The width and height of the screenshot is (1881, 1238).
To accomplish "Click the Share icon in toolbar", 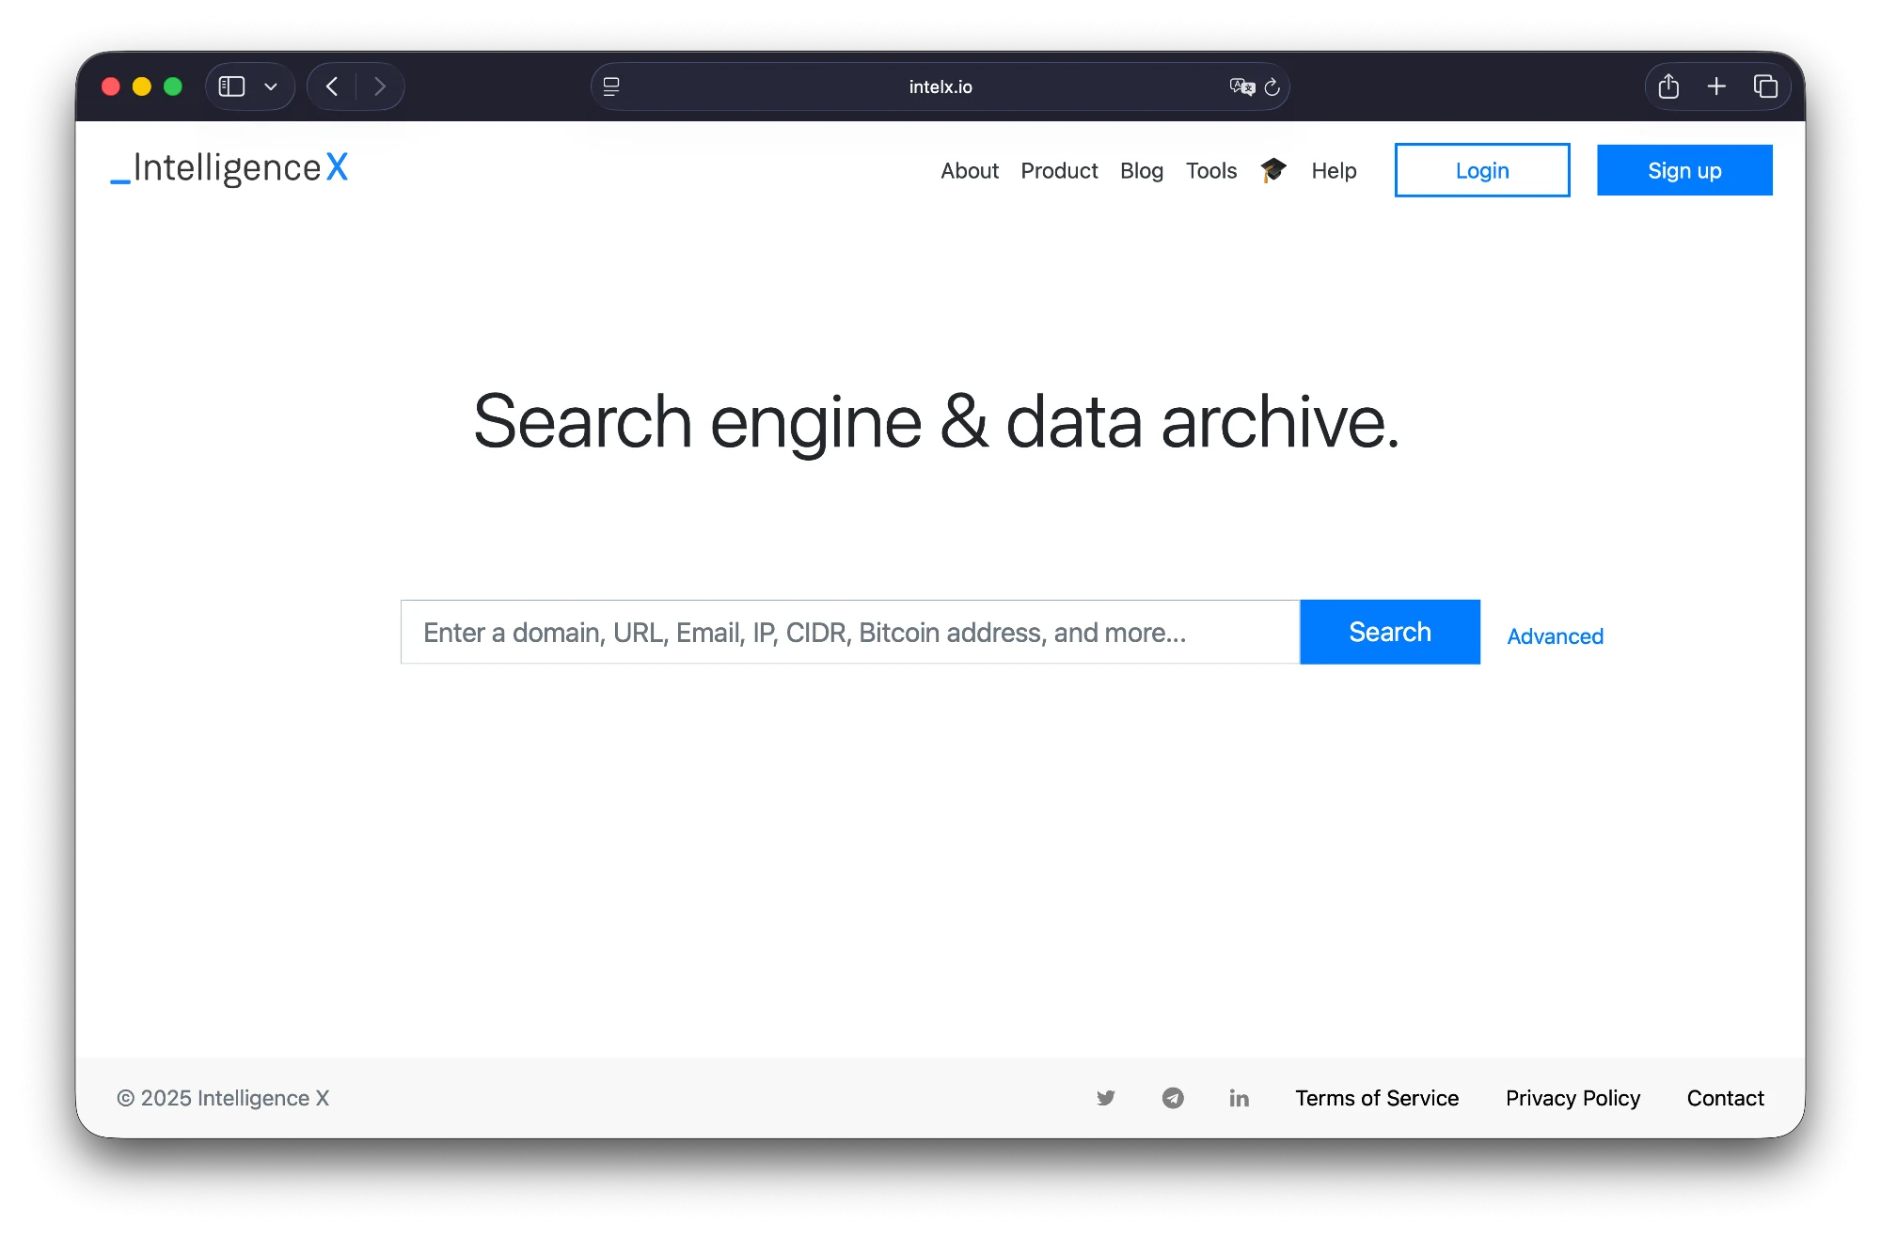I will click(x=1668, y=86).
